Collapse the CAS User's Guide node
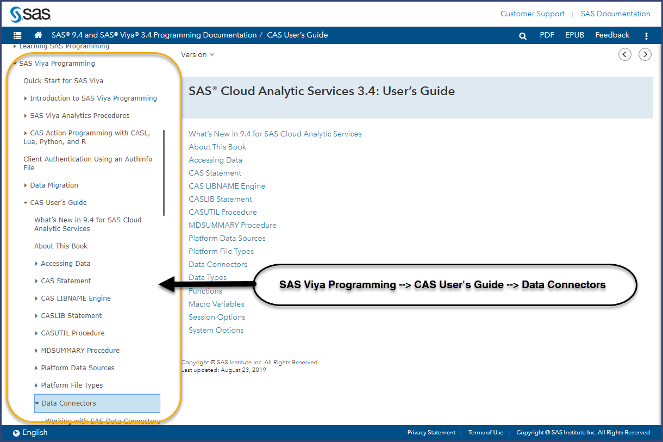The image size is (663, 442). [x=26, y=203]
